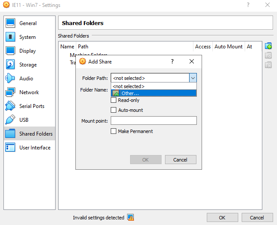Choose <not selected> in the dropdown list
Screen dimensions: 277x225
click(154, 86)
